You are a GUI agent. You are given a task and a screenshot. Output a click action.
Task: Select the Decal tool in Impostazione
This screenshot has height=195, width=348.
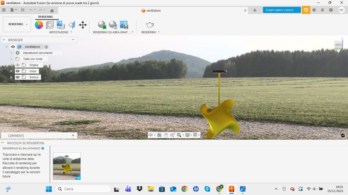[60, 25]
